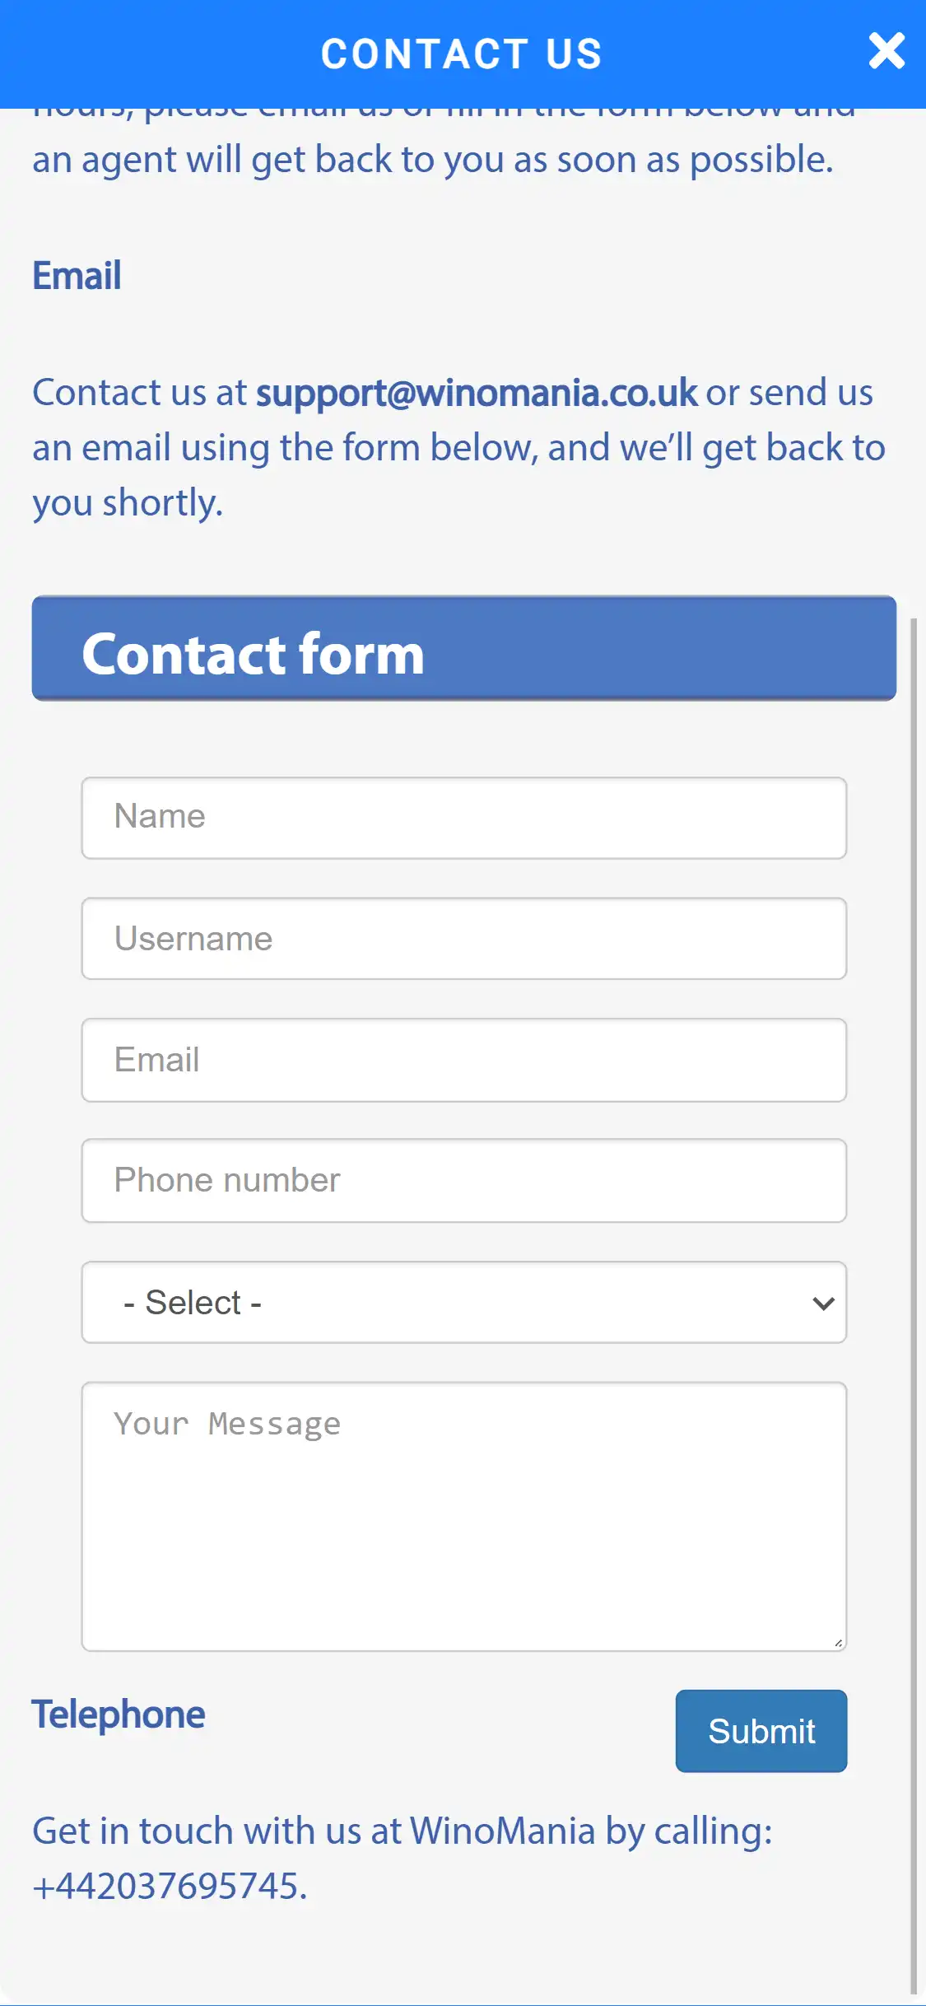Click into the Username field

click(463, 939)
